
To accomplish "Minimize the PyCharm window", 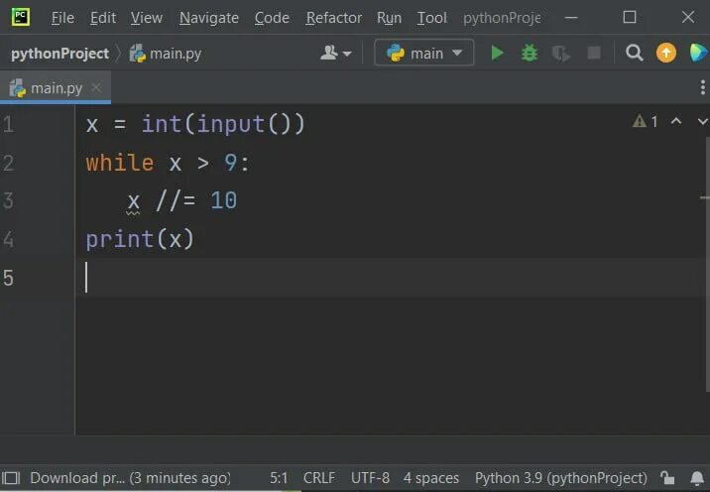I will pos(571,18).
